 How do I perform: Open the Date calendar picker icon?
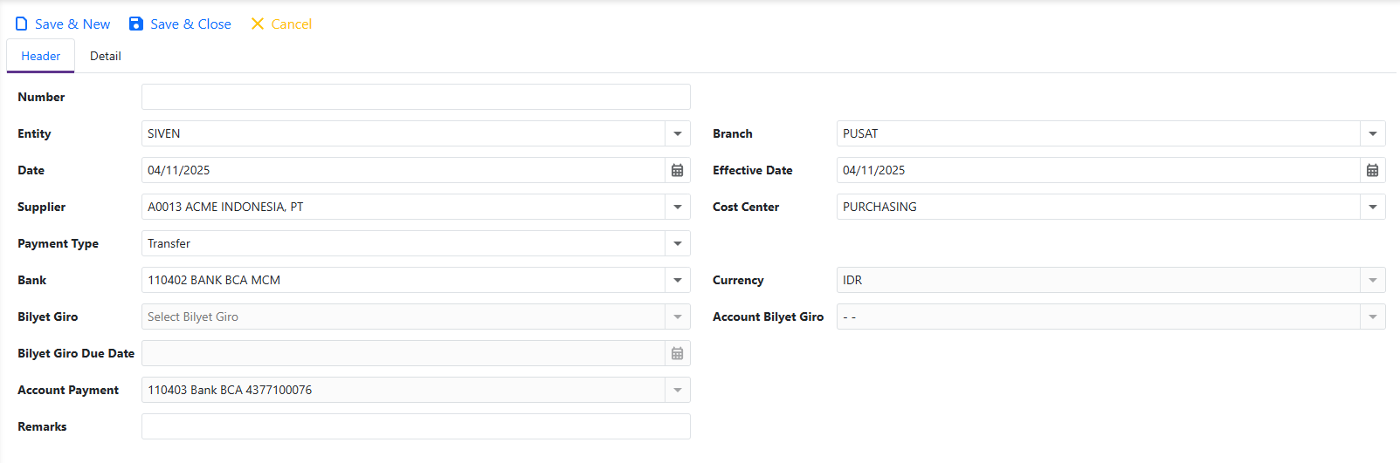click(677, 170)
